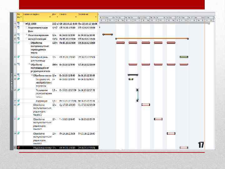
Task: Collapse 12 ч Обработка поступ summary on 16.10.12
Action: [32, 75]
